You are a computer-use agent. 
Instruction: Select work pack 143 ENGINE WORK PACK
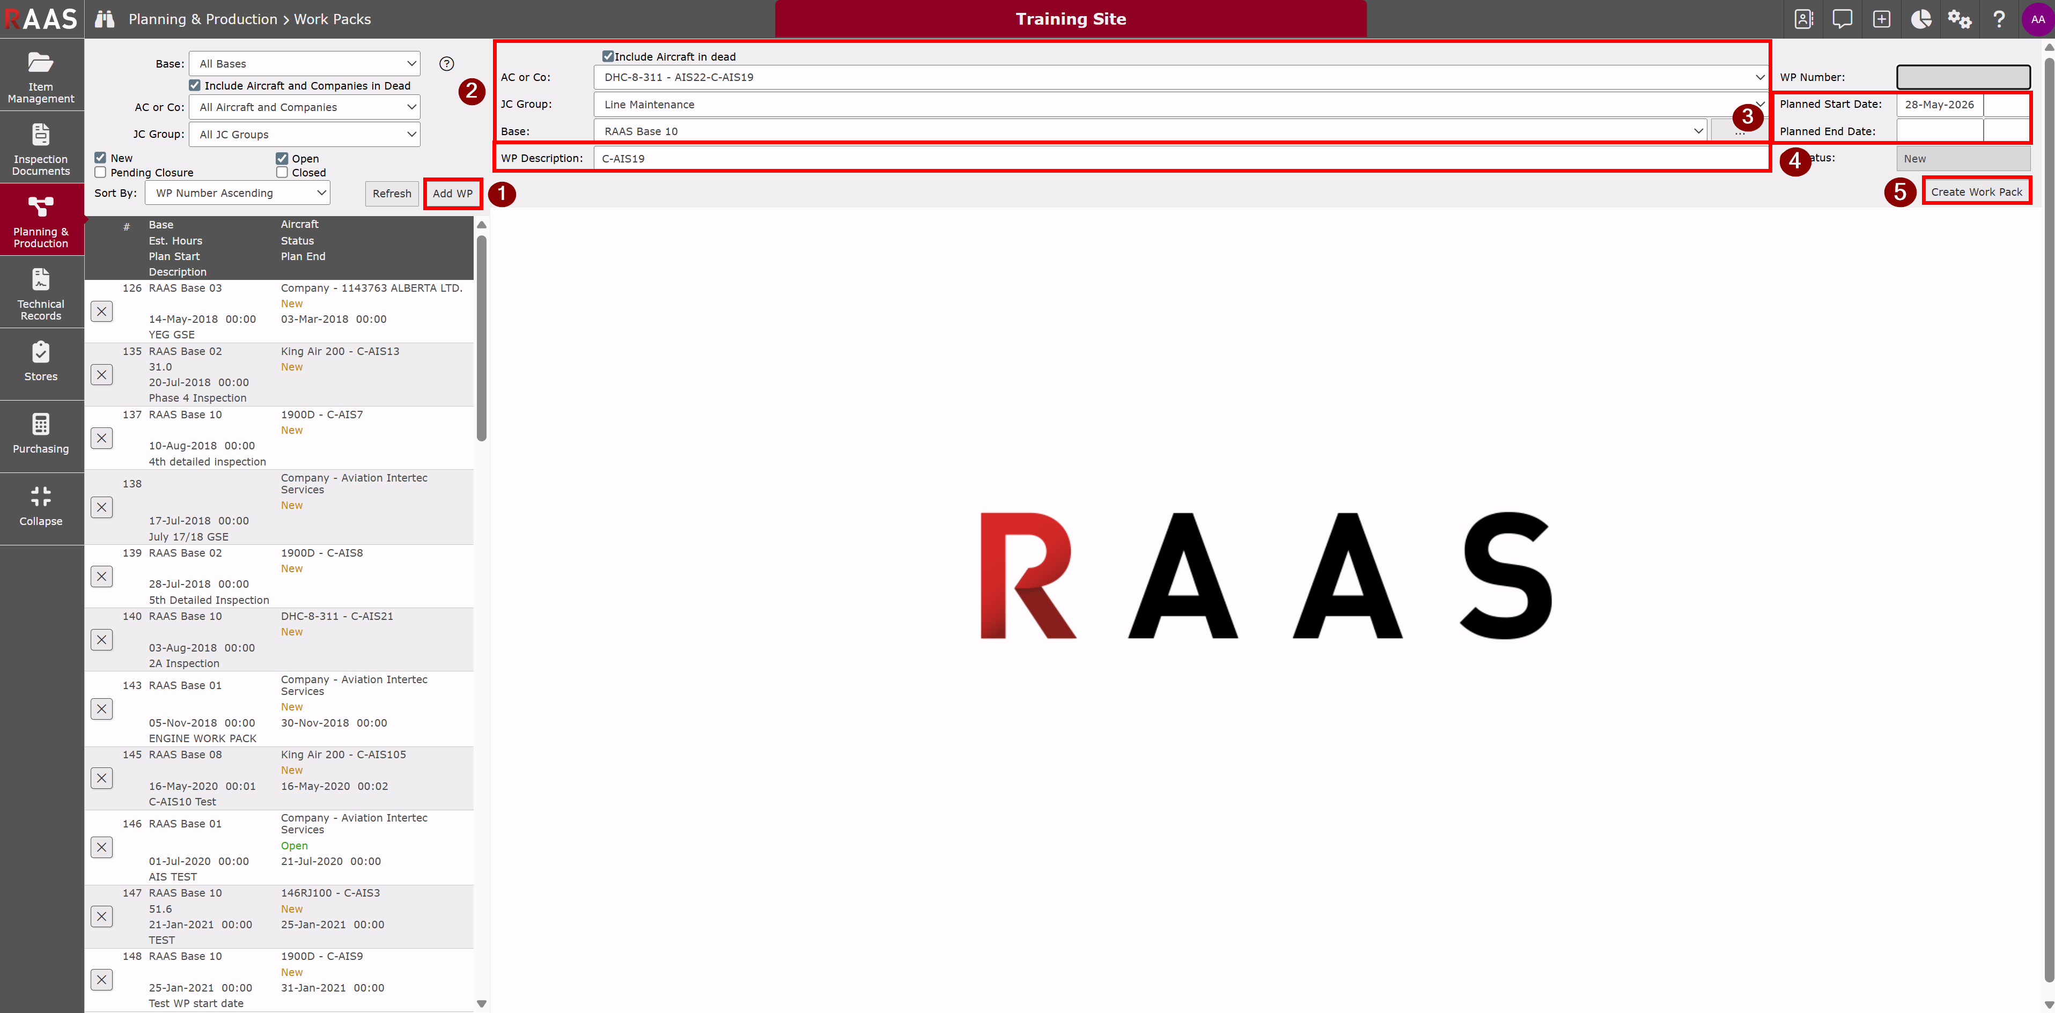279,709
